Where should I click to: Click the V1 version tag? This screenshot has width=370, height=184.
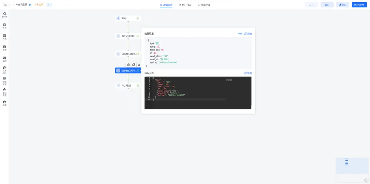(x=49, y=5)
